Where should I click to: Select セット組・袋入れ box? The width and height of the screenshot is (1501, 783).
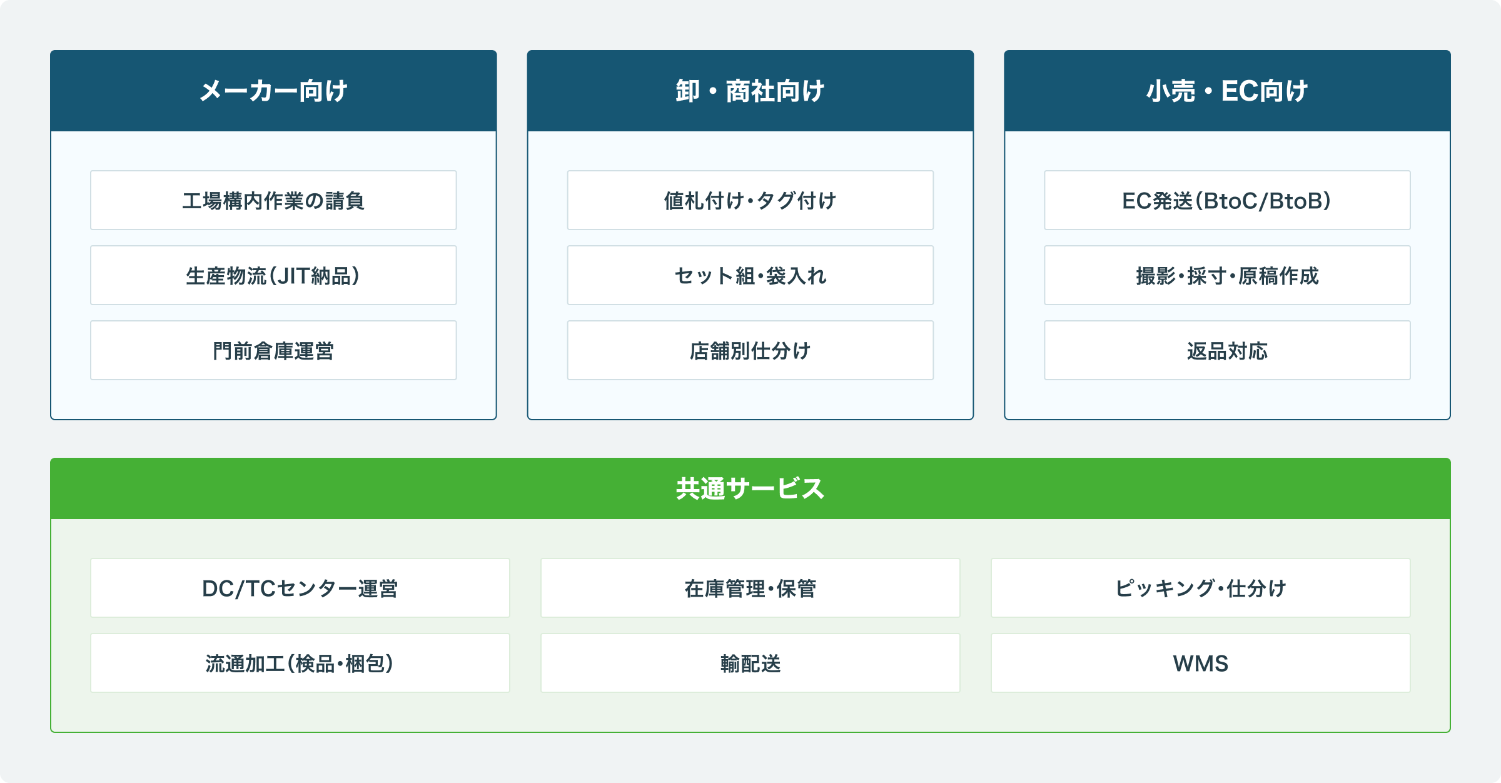750,276
